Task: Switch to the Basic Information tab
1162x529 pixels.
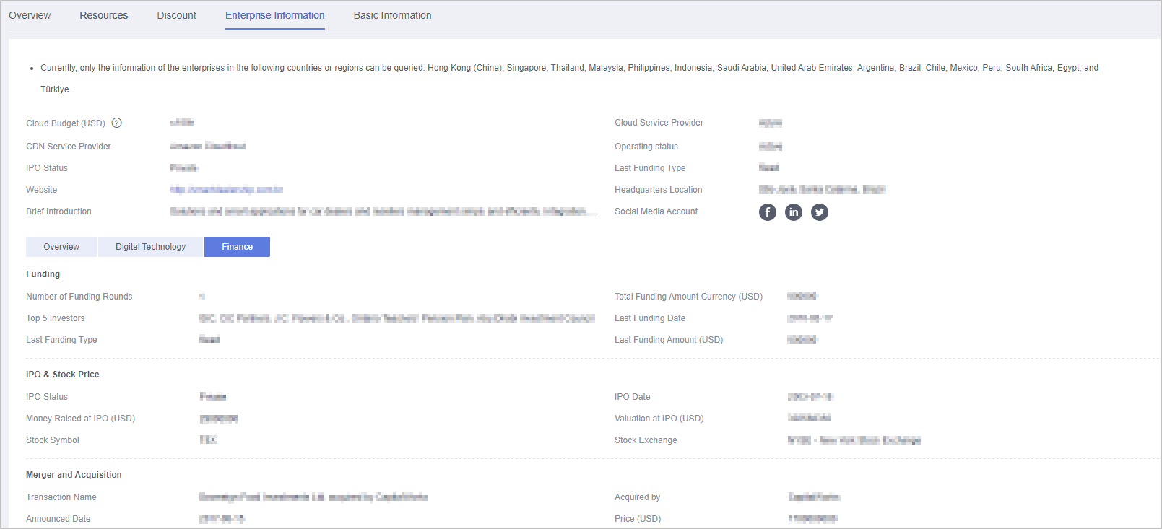Action: pos(393,15)
